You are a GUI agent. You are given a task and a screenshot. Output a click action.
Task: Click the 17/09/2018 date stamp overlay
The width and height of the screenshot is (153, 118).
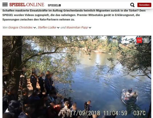[85, 113]
